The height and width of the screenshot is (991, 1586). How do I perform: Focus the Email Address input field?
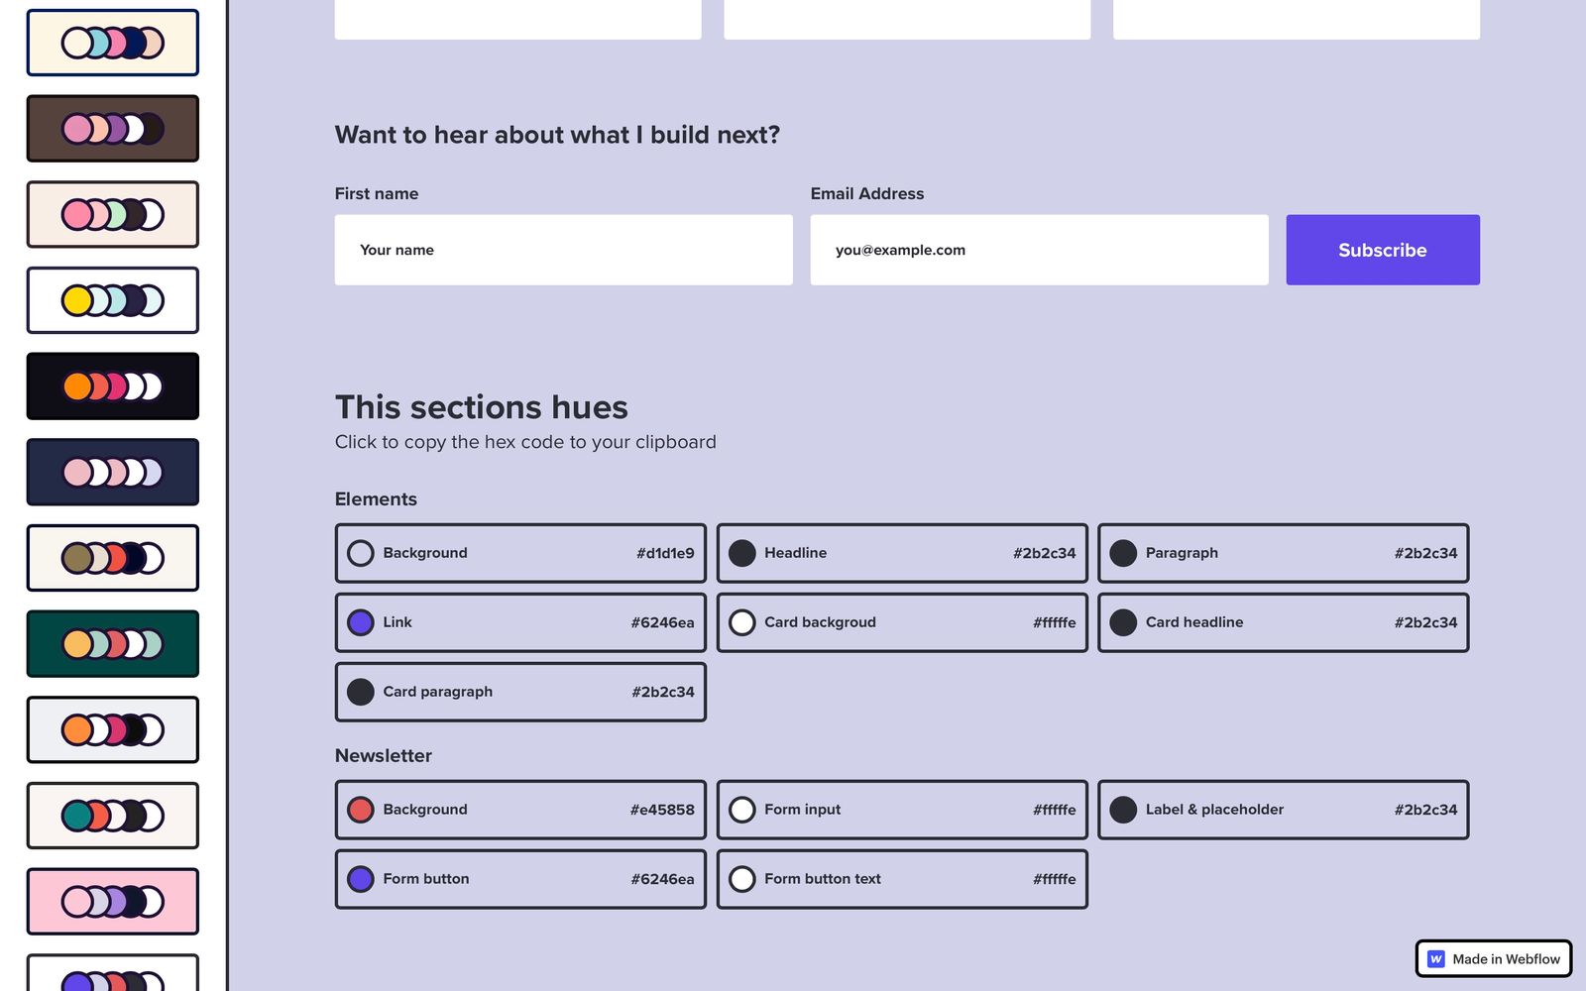pos(1039,250)
